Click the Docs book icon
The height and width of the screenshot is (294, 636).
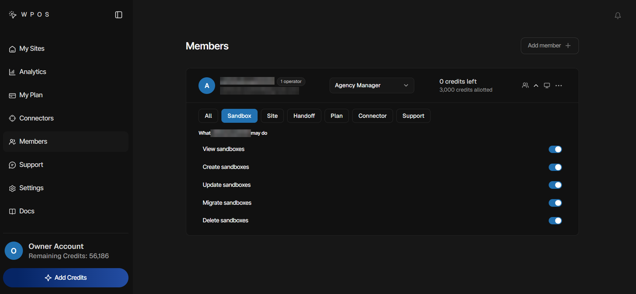12,211
